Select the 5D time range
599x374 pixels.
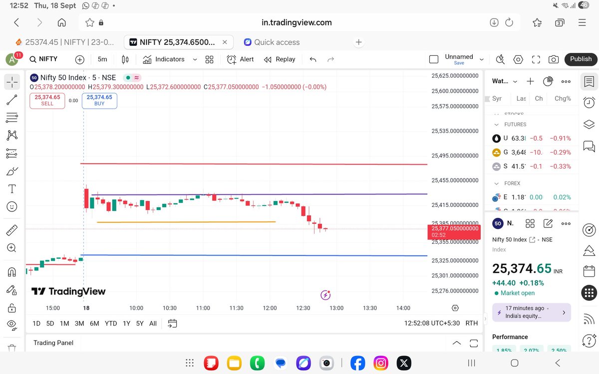[x=50, y=323]
